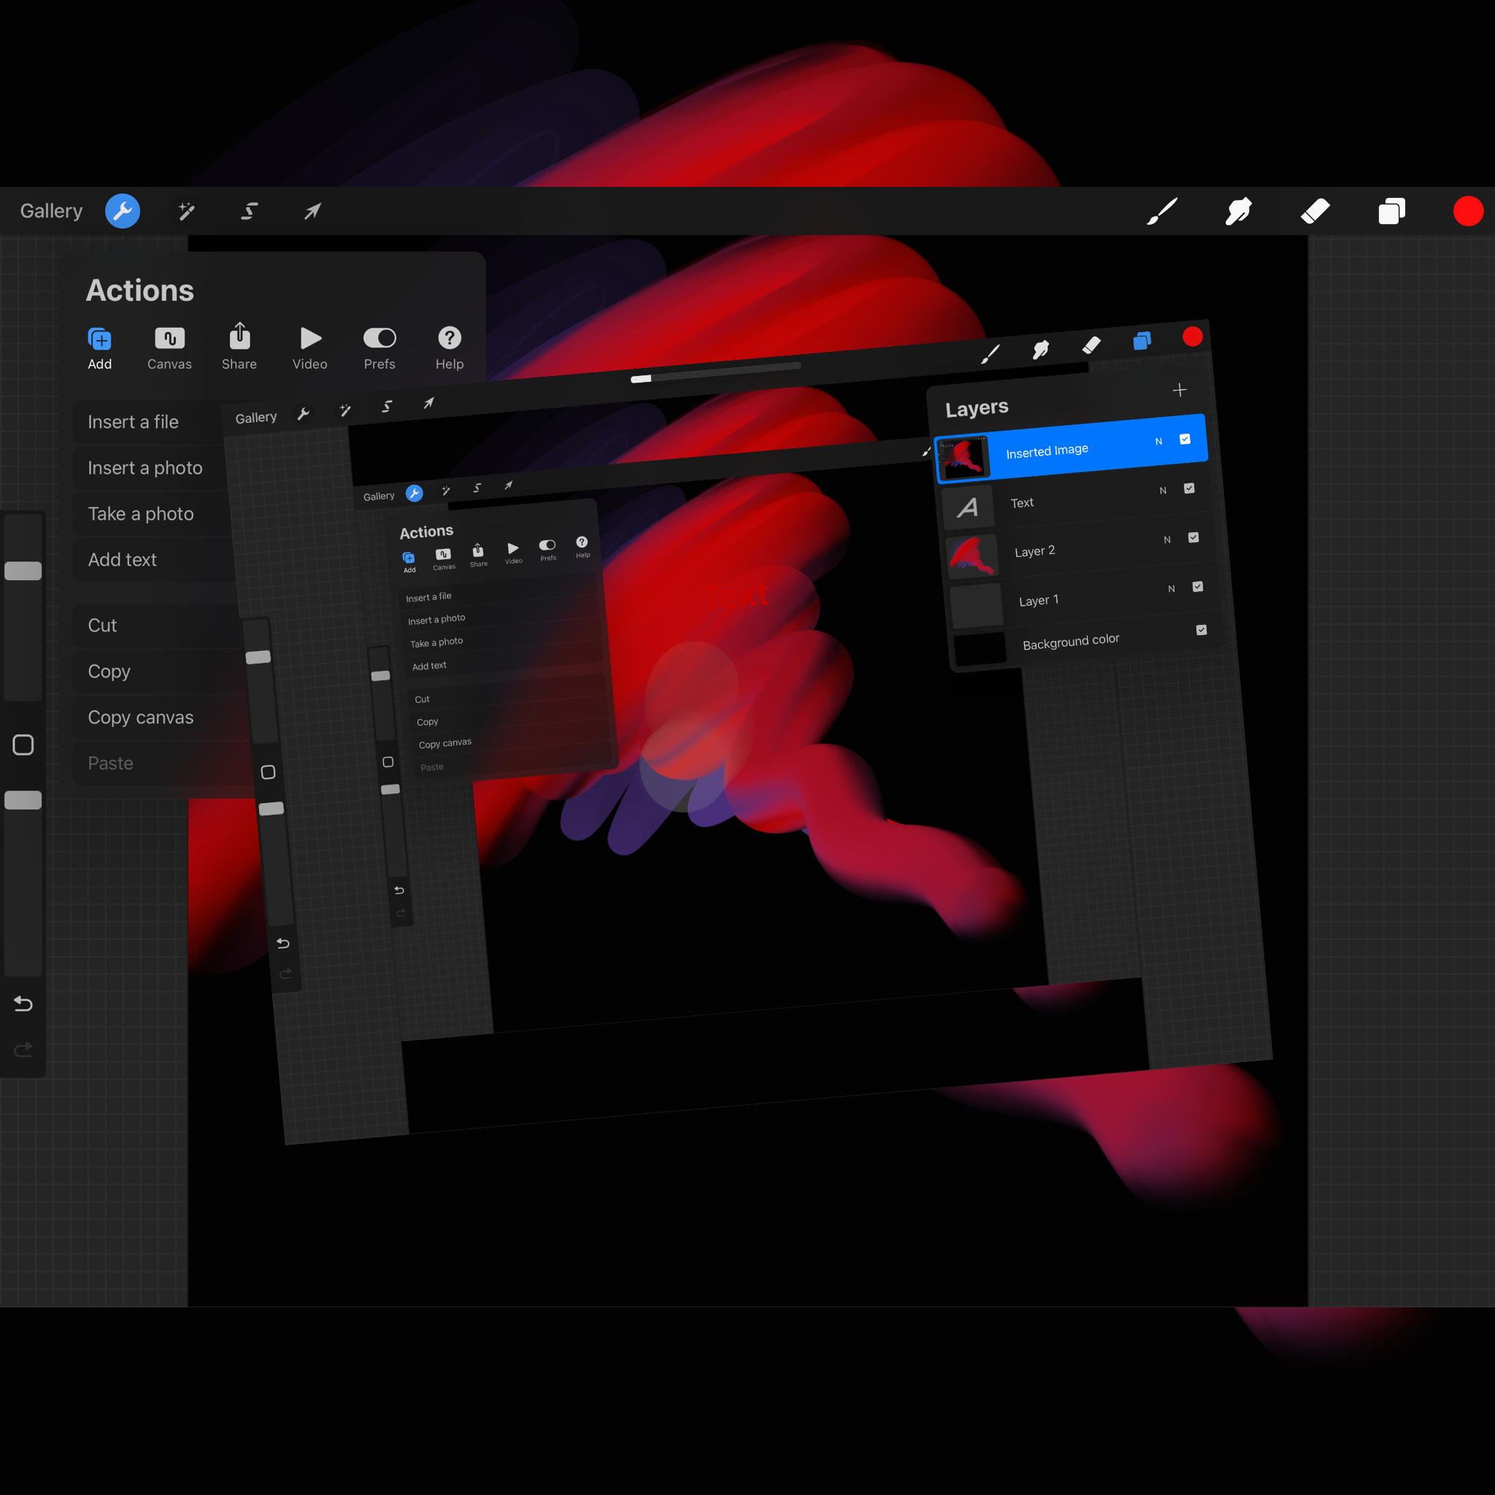1495x1495 pixels.
Task: Click wrench icon beside tilted middle Gallery label
Action: click(x=304, y=414)
